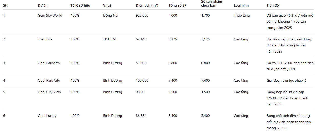The width and height of the screenshot is (321, 132).
Task: Select the "Loại hình" column header
Action: coord(241,5)
